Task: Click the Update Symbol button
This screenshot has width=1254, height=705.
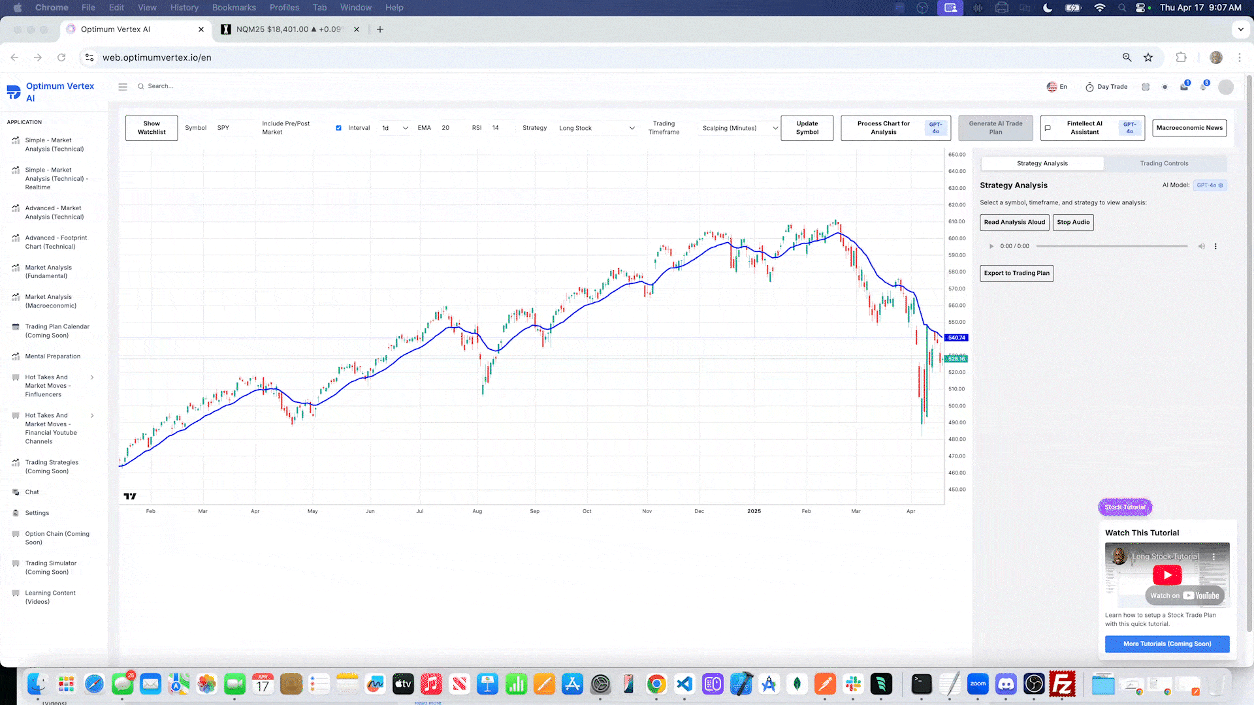Action: pos(807,128)
